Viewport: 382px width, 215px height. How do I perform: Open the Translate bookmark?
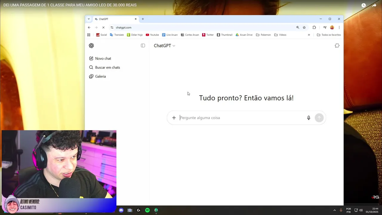click(117, 35)
